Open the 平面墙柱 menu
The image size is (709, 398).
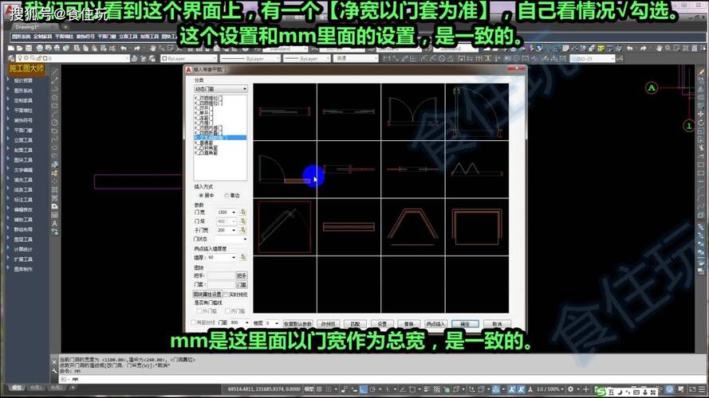click(x=64, y=37)
